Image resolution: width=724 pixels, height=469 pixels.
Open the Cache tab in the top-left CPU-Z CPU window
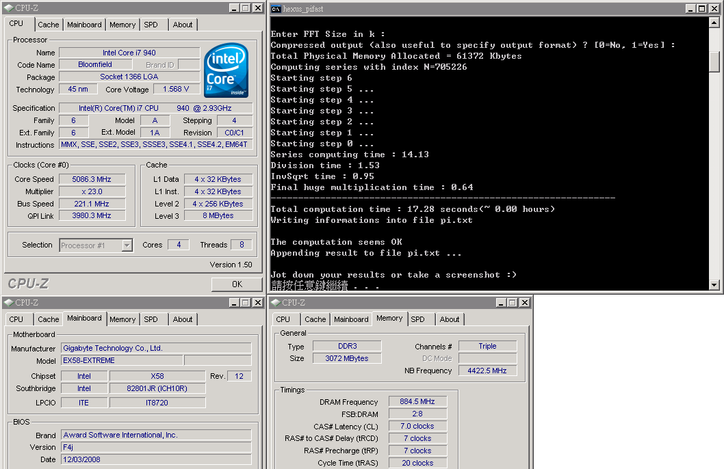[49, 25]
